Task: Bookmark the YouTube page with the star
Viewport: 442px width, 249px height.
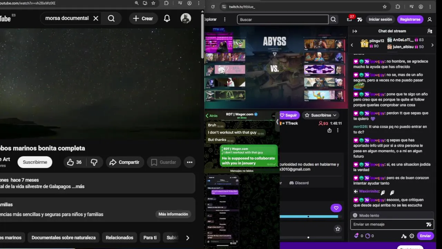Action: coord(153,3)
